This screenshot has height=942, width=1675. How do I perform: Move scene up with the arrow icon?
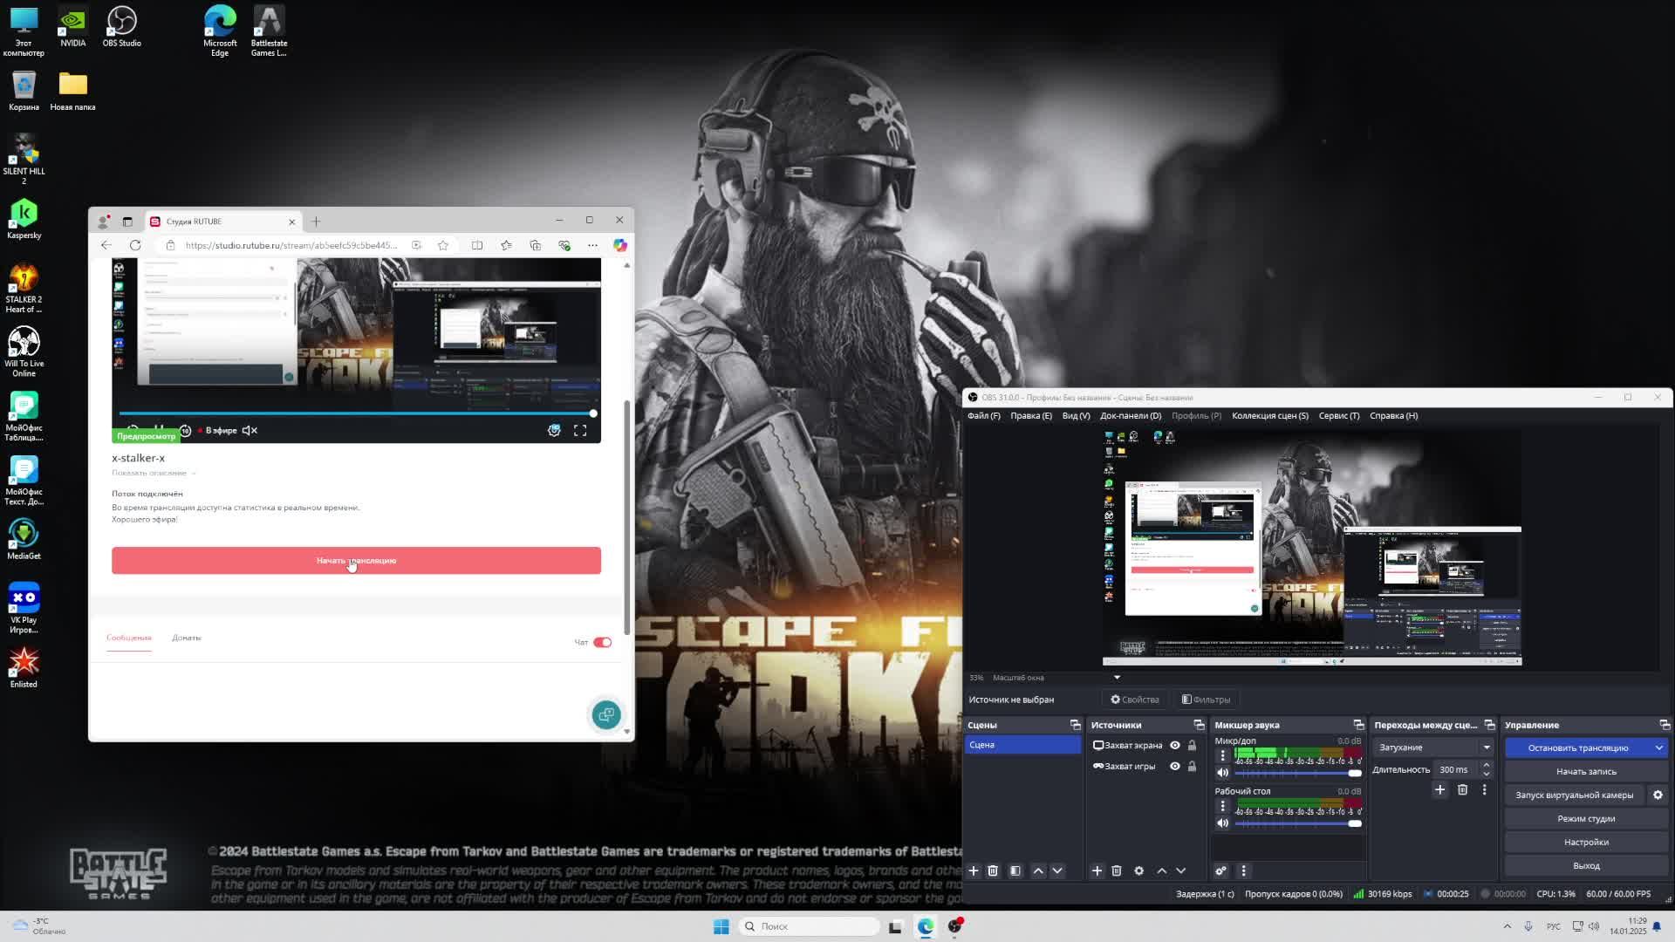click(1038, 870)
